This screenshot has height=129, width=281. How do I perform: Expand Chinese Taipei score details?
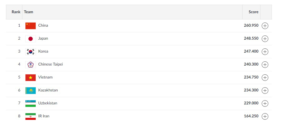coord(265,64)
